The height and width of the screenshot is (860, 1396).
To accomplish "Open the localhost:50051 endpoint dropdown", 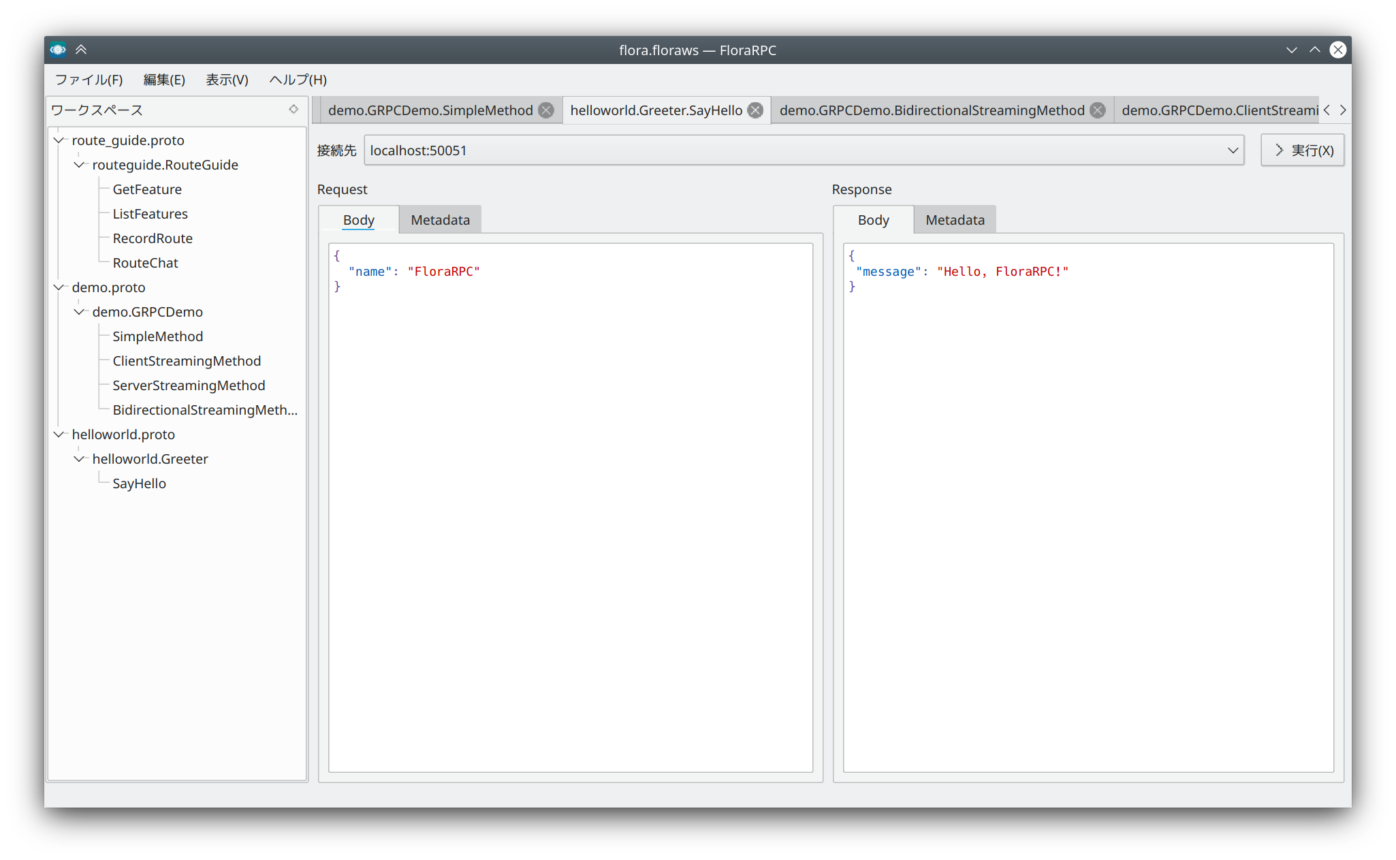I will click(x=1233, y=150).
